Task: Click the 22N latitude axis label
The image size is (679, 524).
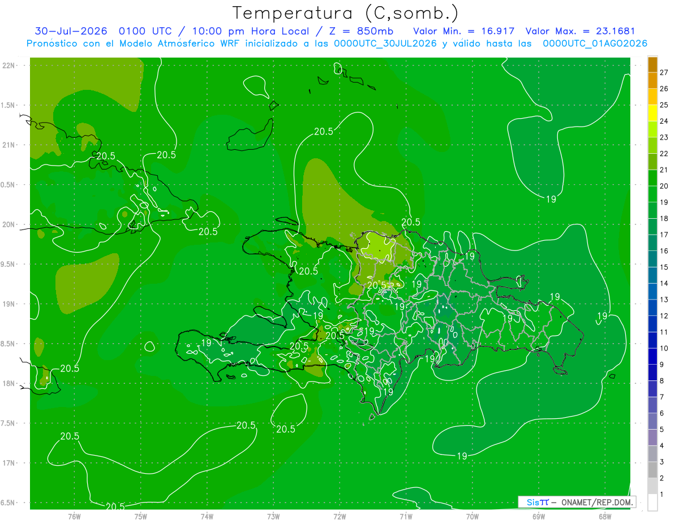Action: coord(10,65)
